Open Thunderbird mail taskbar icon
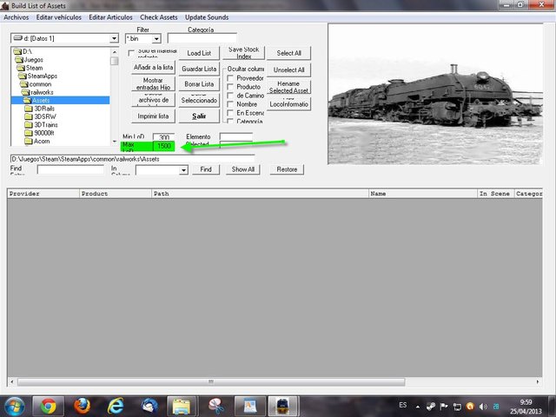This screenshot has width=556, height=417. [x=149, y=406]
